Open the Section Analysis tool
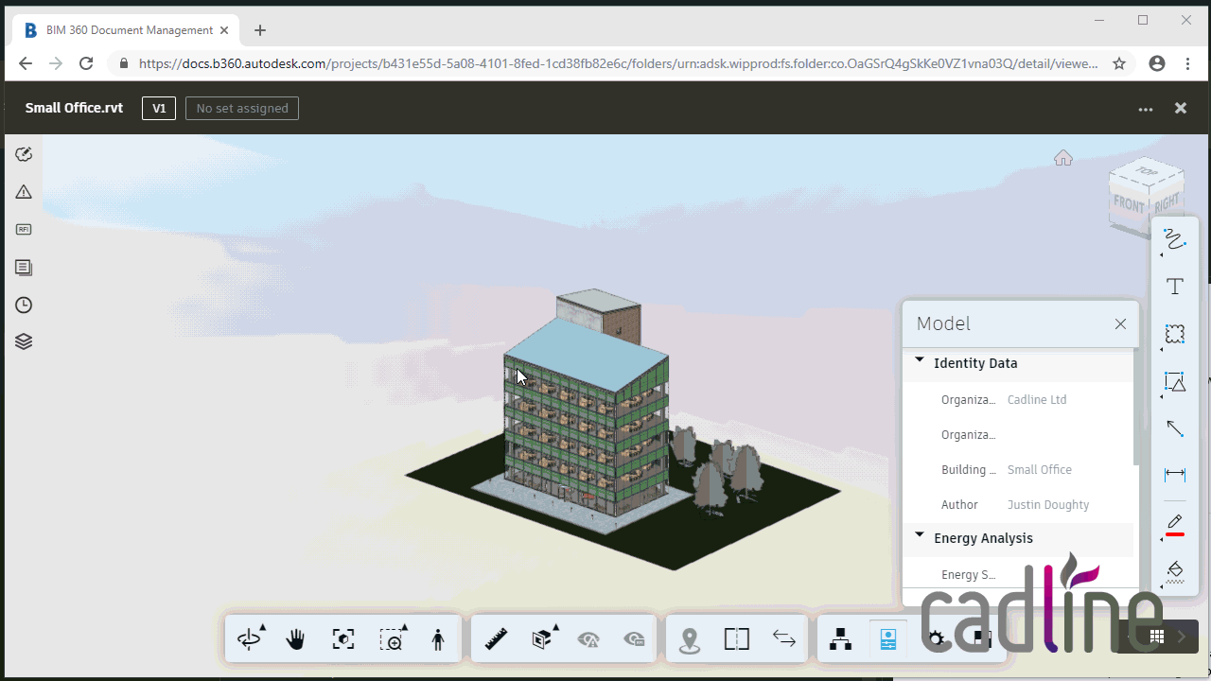The height and width of the screenshot is (681, 1211). point(543,639)
